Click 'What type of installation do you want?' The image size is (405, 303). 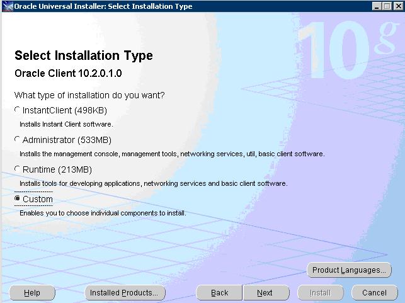tap(89, 95)
